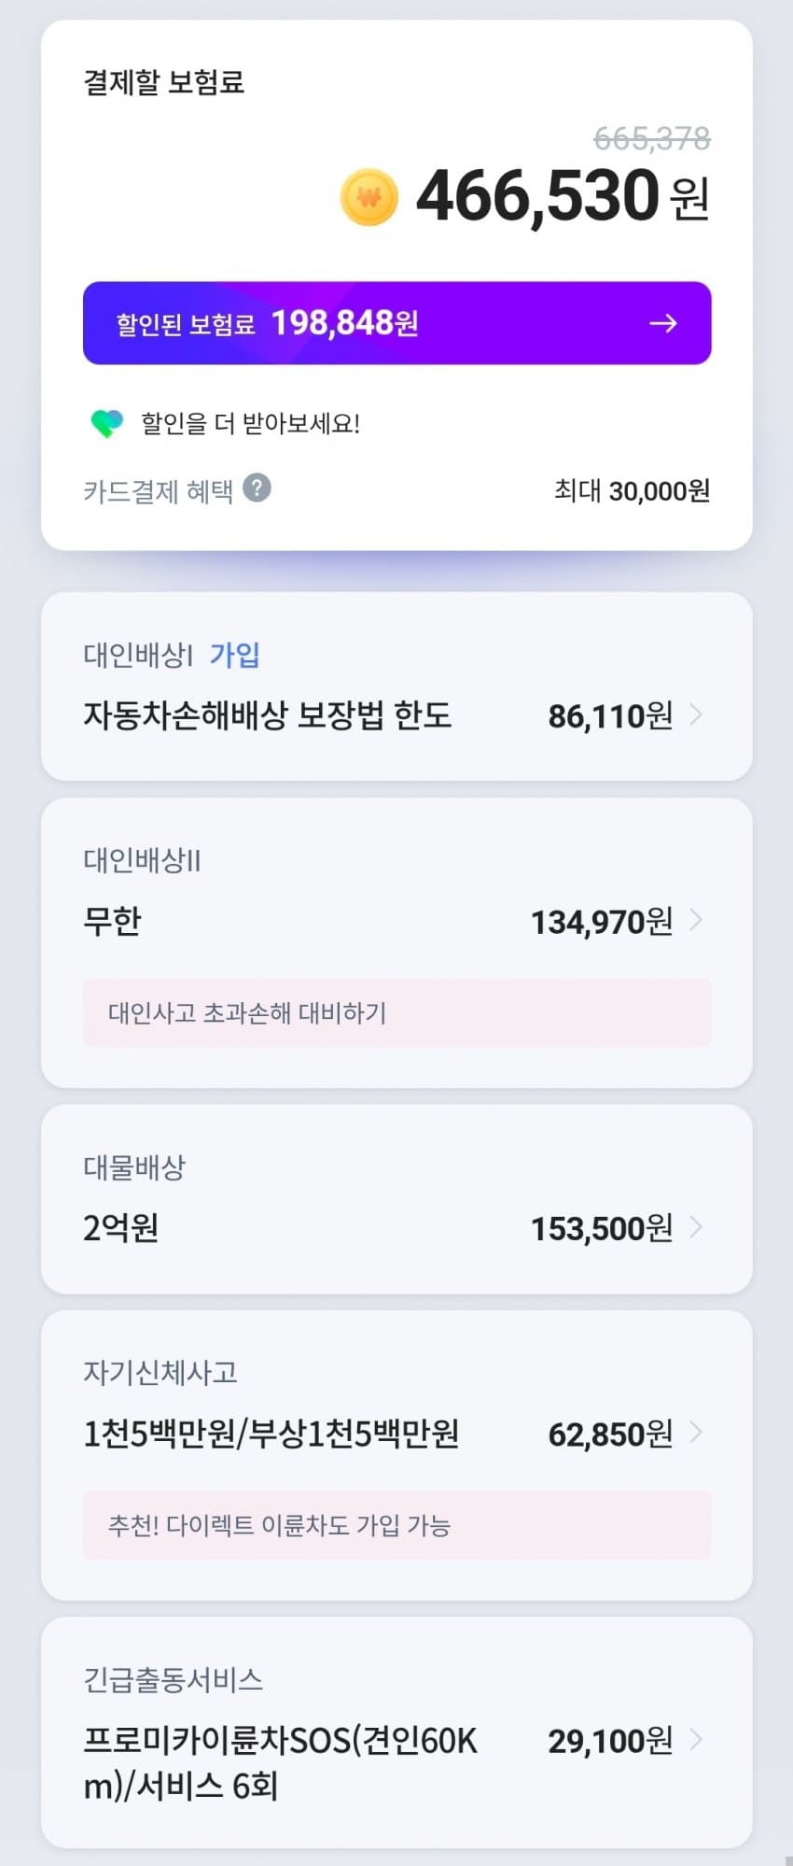Image resolution: width=793 pixels, height=1866 pixels.
Task: Tap the 대인사고 초과손해 대비하기 banner
Action: 396,1013
